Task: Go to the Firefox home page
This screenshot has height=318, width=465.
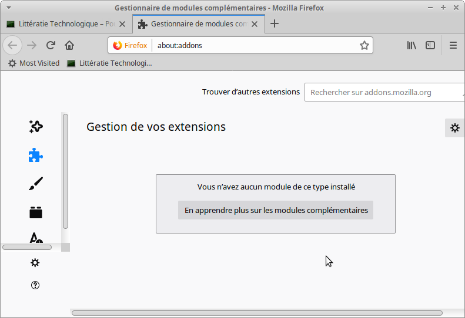Action: click(x=69, y=45)
